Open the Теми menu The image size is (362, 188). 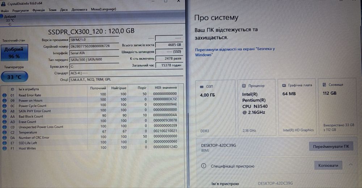[52, 10]
